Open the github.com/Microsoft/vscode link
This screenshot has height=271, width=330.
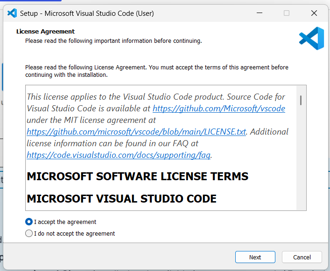(218, 108)
